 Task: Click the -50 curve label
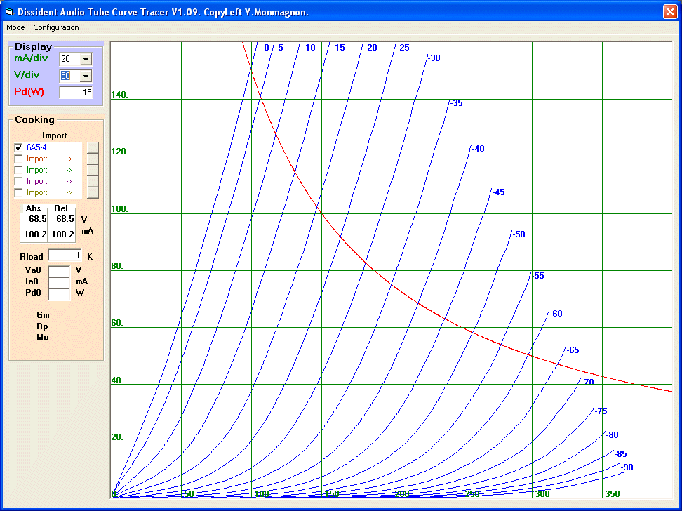(x=519, y=234)
